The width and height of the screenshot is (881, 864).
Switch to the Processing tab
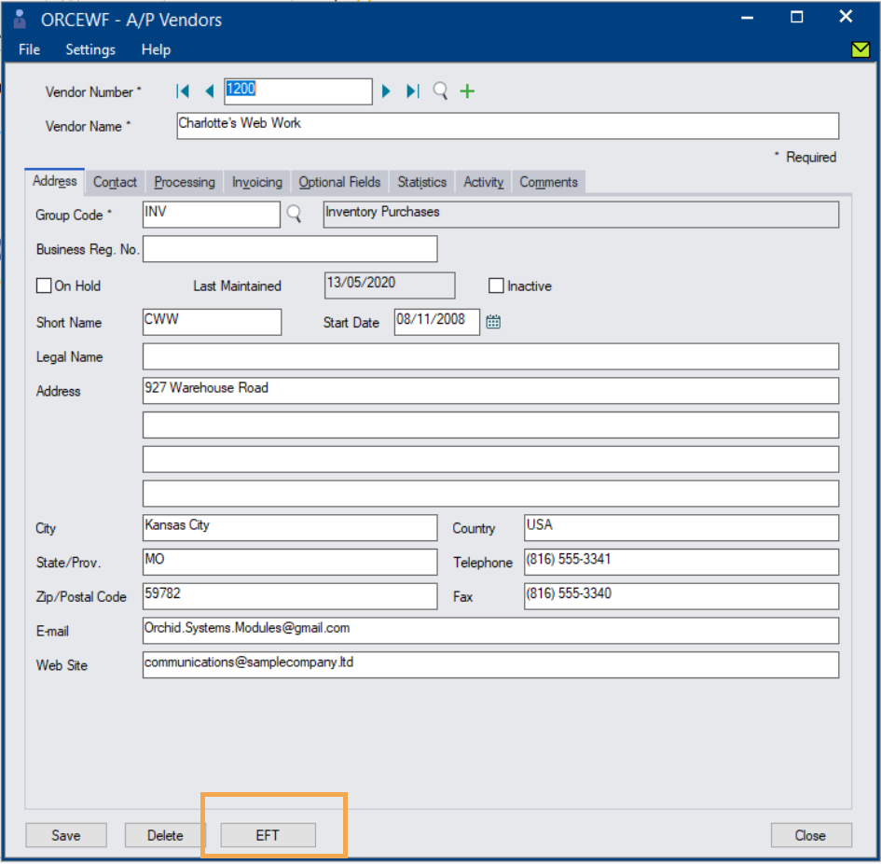(185, 183)
